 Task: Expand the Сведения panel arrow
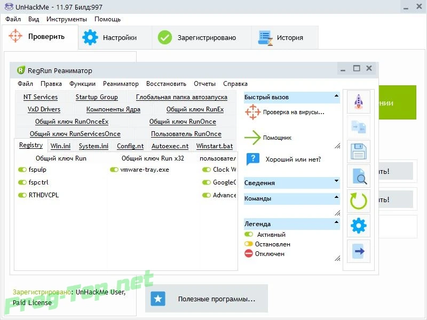(336, 181)
